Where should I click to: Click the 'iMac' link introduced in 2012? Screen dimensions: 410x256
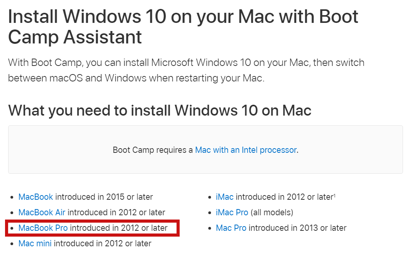[x=225, y=197]
